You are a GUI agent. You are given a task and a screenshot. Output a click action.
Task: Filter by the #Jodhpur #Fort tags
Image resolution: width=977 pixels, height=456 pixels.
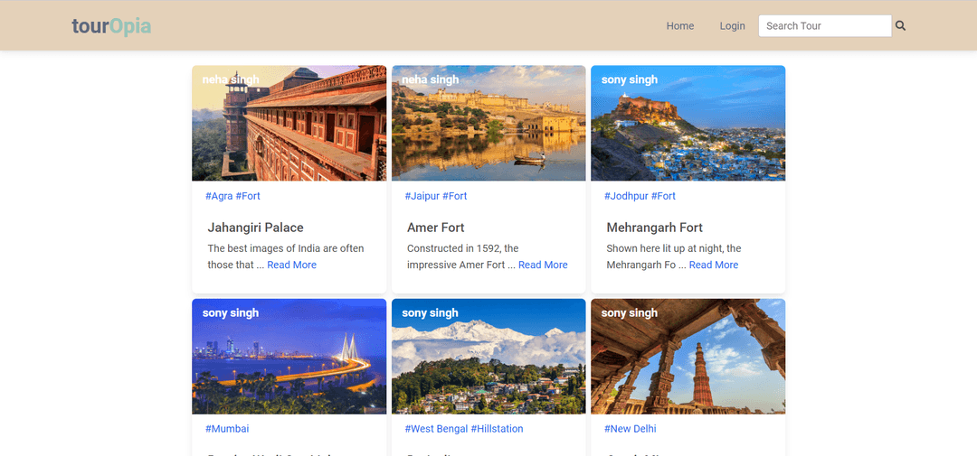tap(640, 196)
